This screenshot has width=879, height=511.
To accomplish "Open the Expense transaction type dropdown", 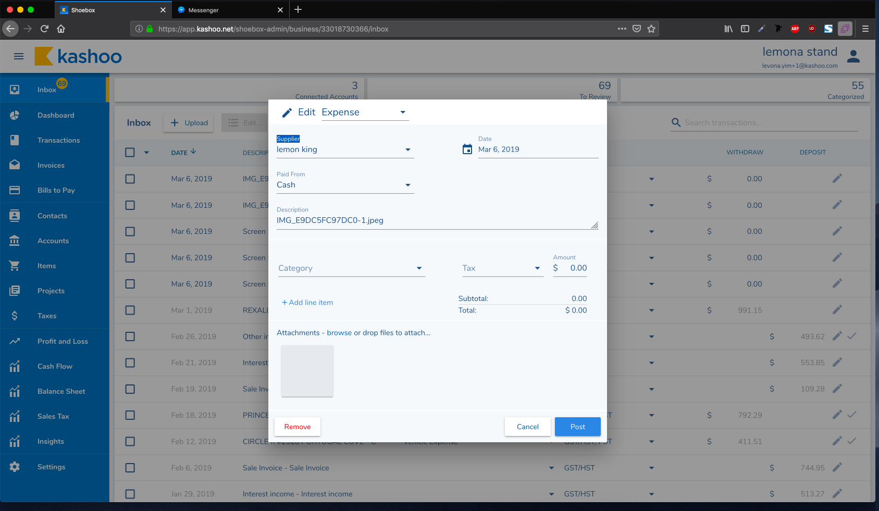I will pyautogui.click(x=364, y=113).
